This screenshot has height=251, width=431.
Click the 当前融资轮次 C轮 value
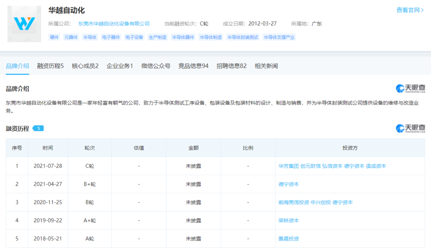click(x=204, y=24)
